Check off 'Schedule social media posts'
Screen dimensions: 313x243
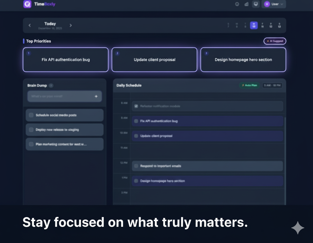pos(31,115)
